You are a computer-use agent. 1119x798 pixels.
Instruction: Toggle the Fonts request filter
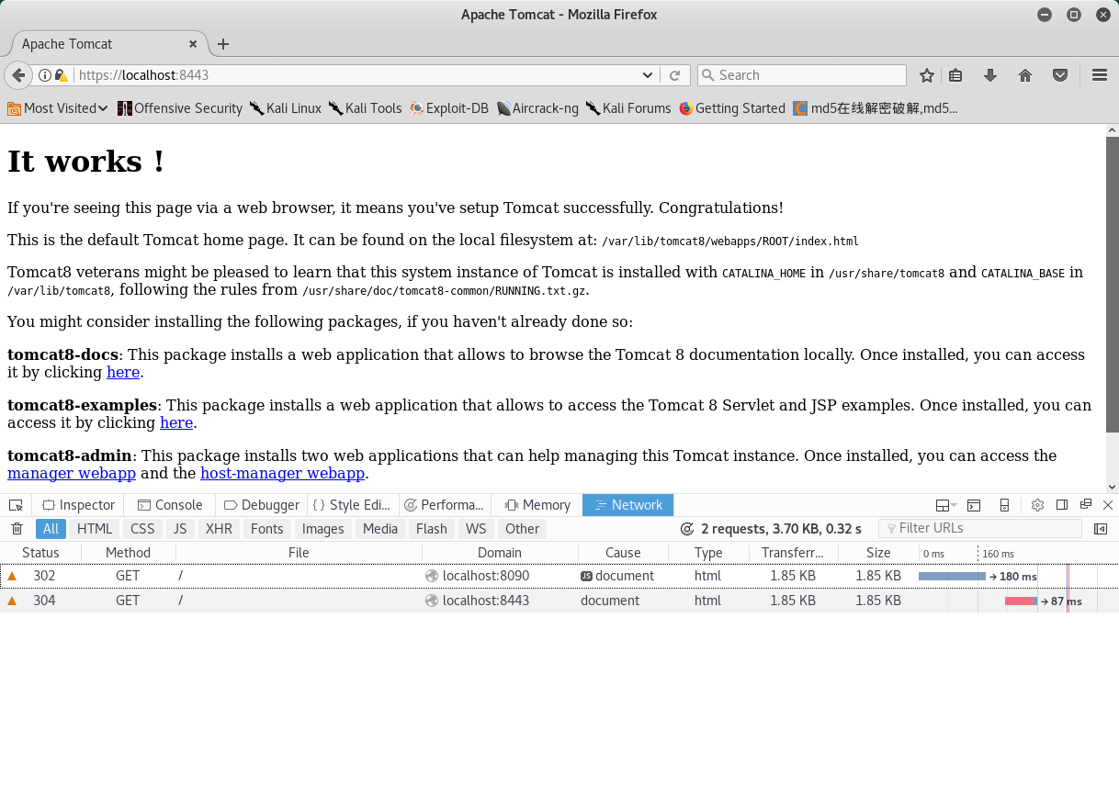(x=267, y=529)
